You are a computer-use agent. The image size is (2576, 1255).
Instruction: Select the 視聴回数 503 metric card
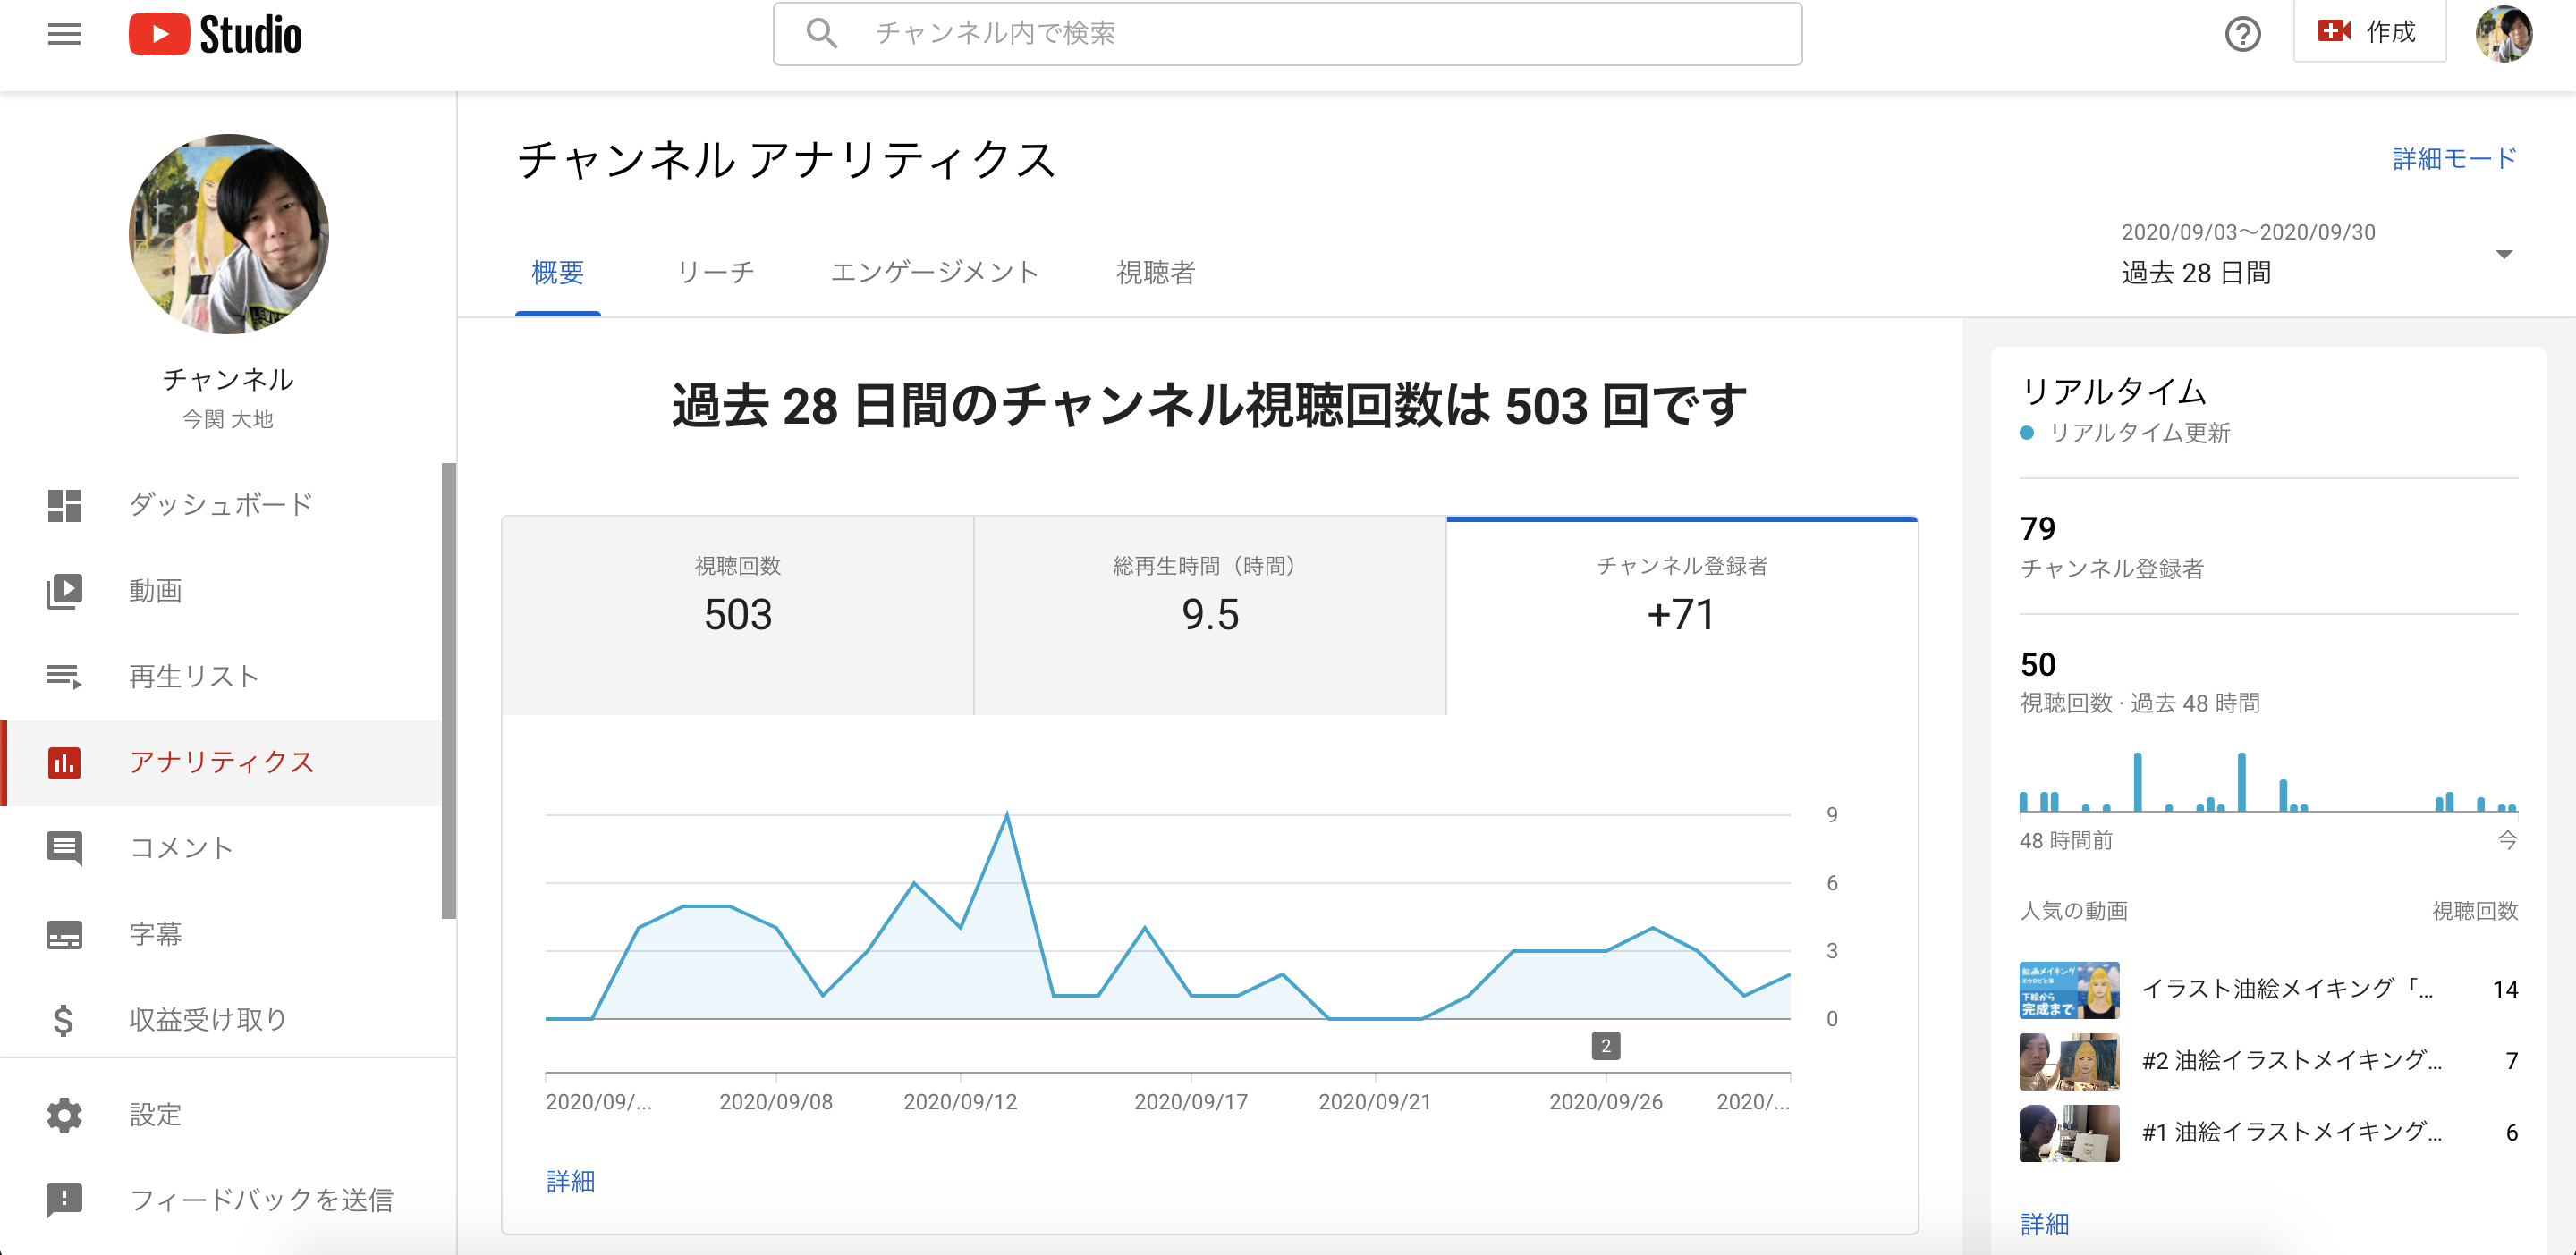pos(738,616)
